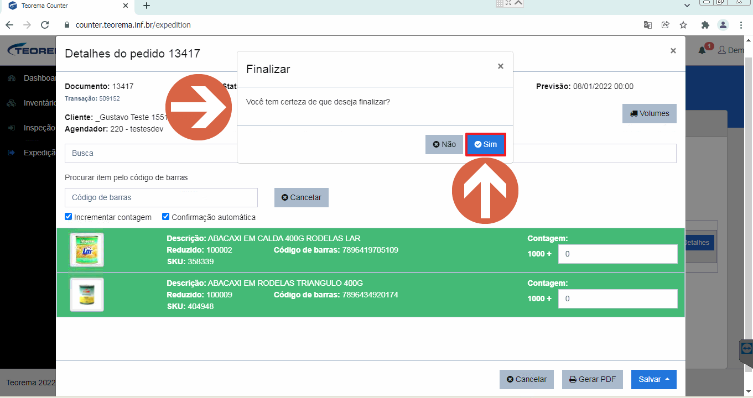Close the Teorema Counter tab
753x398 pixels.
coord(126,6)
